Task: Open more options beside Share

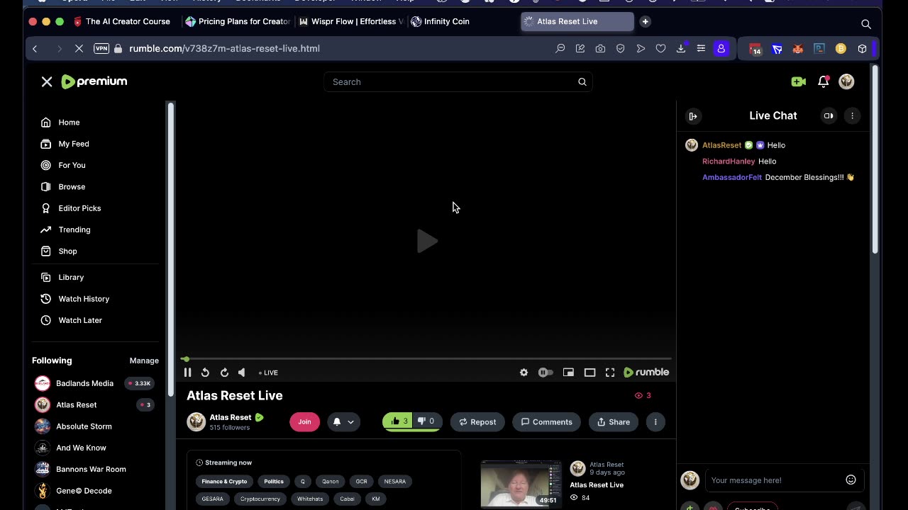Action: click(x=655, y=421)
